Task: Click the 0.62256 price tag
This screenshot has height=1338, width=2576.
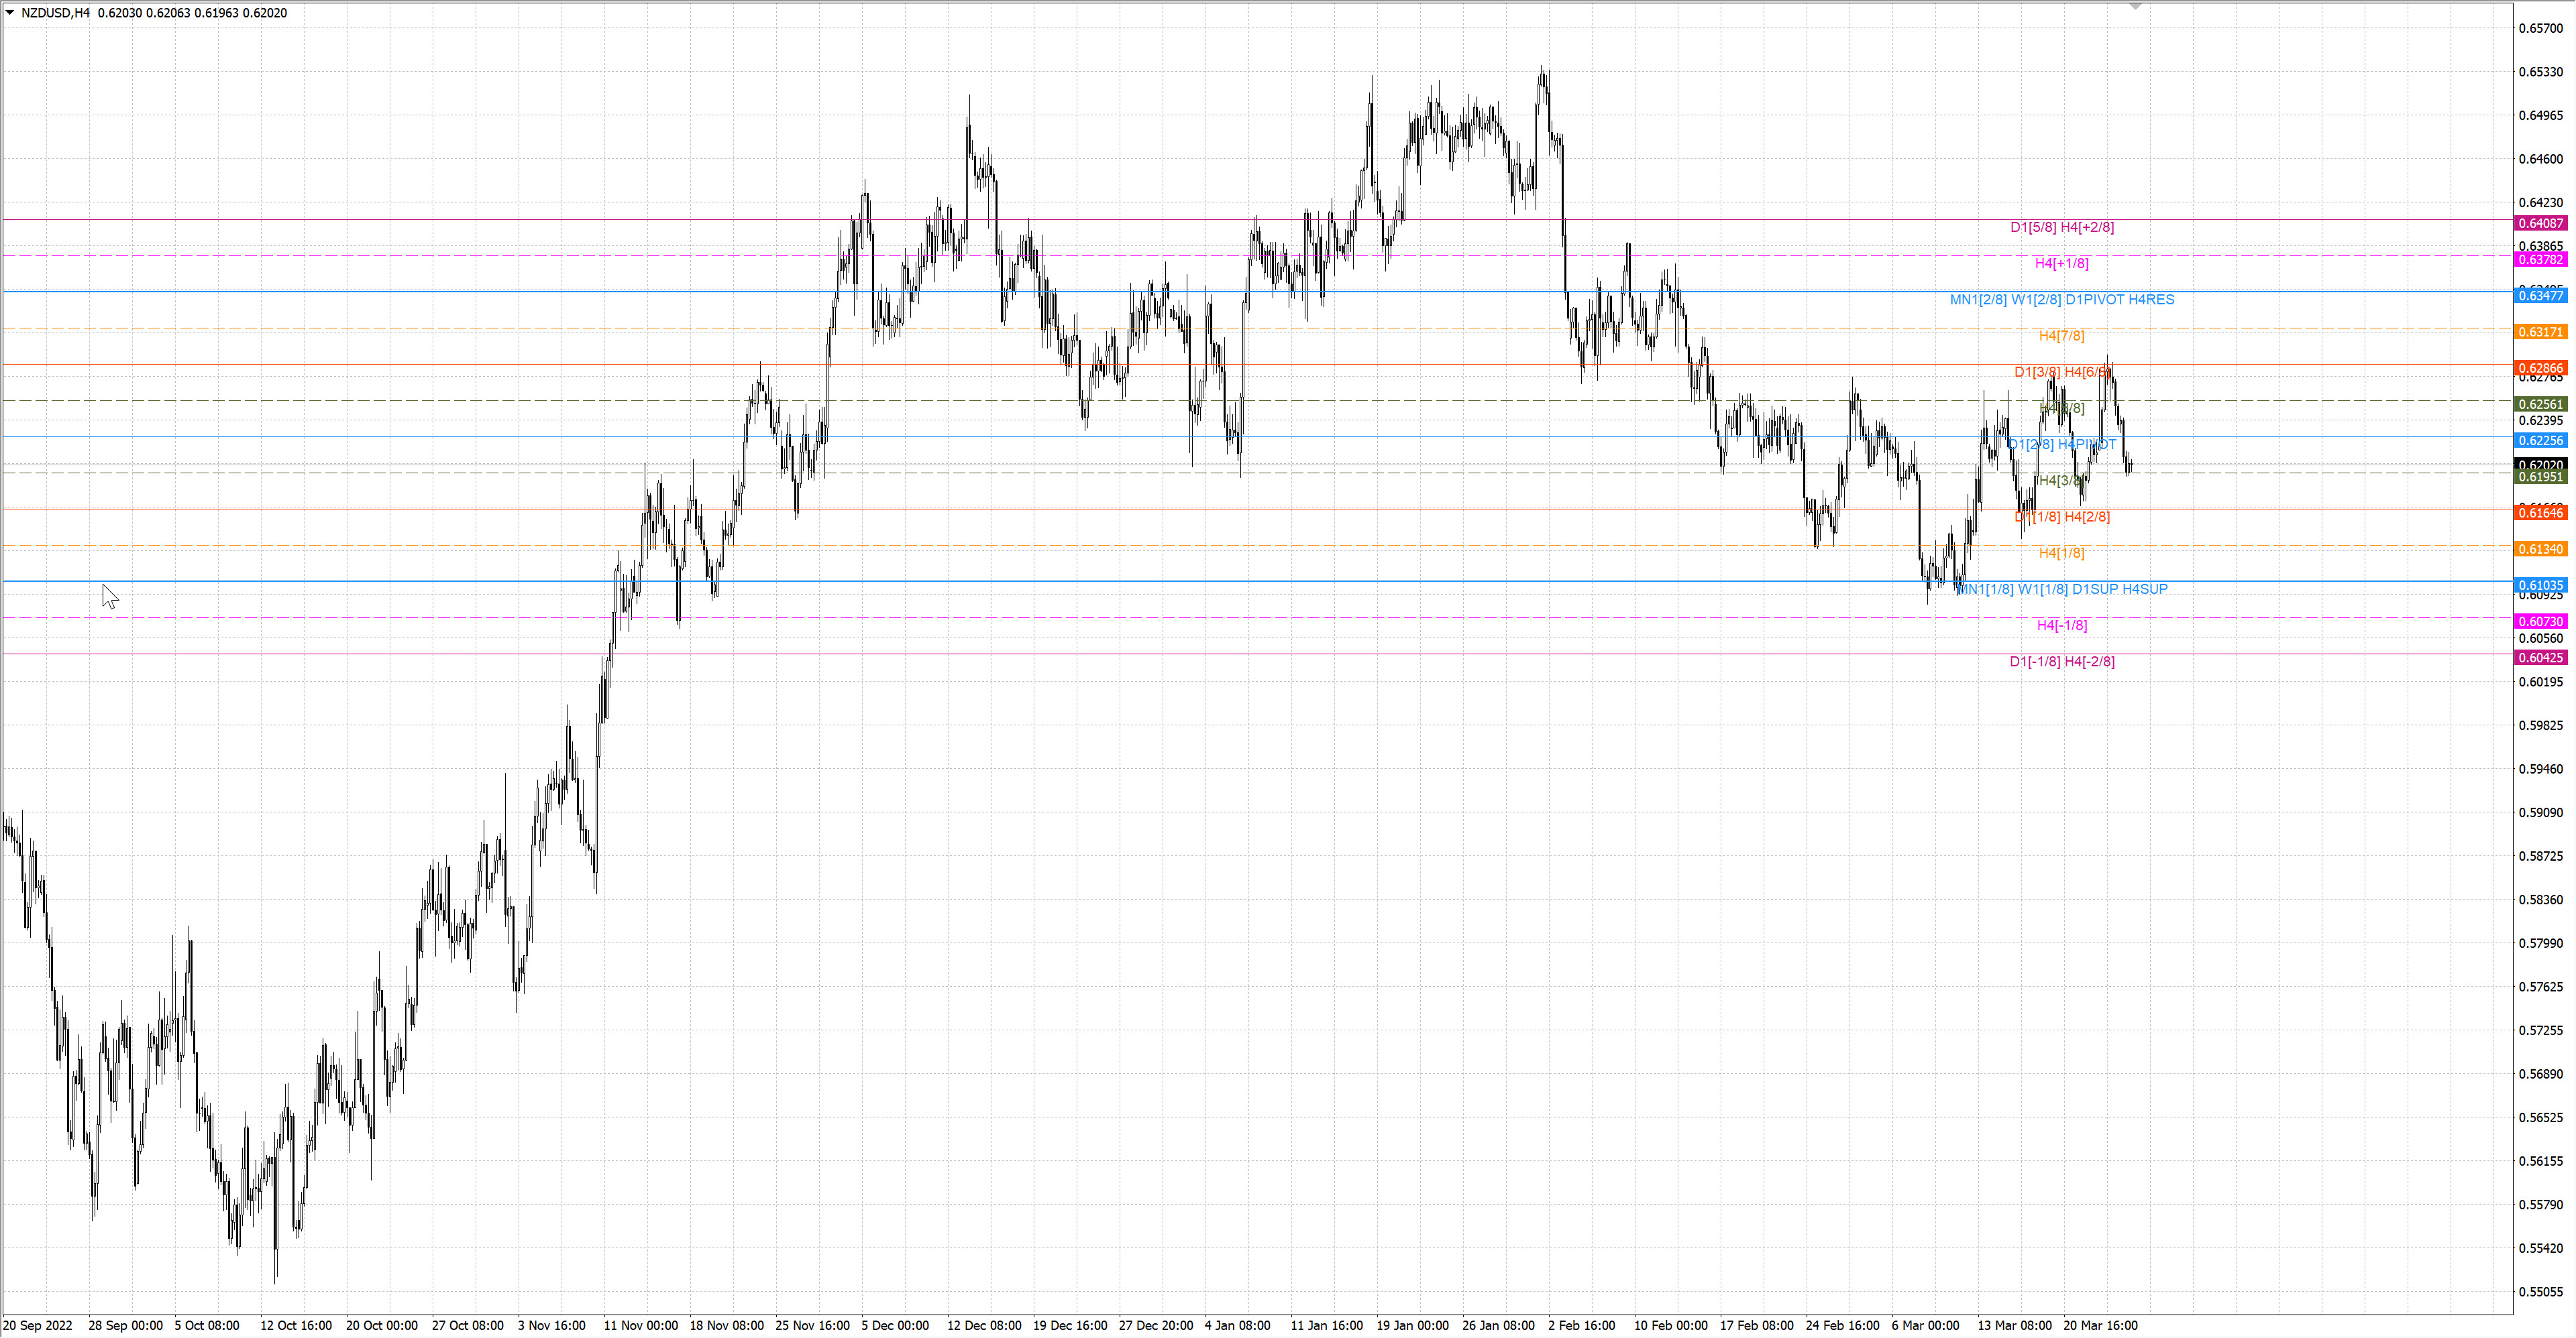Action: (x=2541, y=440)
